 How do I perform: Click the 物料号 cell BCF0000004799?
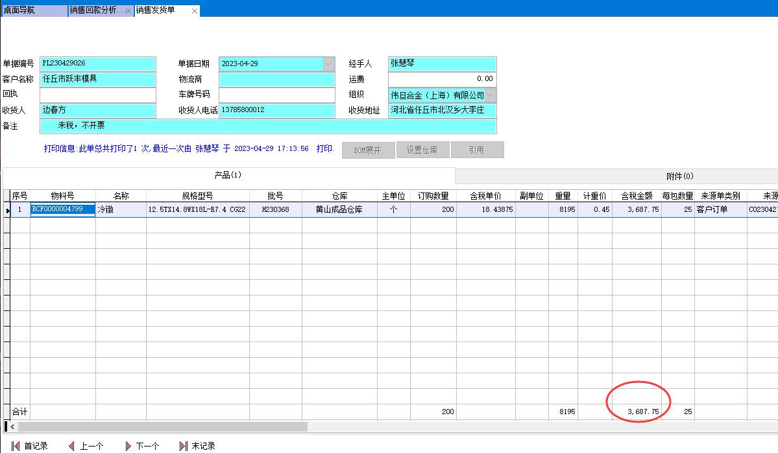coord(62,209)
